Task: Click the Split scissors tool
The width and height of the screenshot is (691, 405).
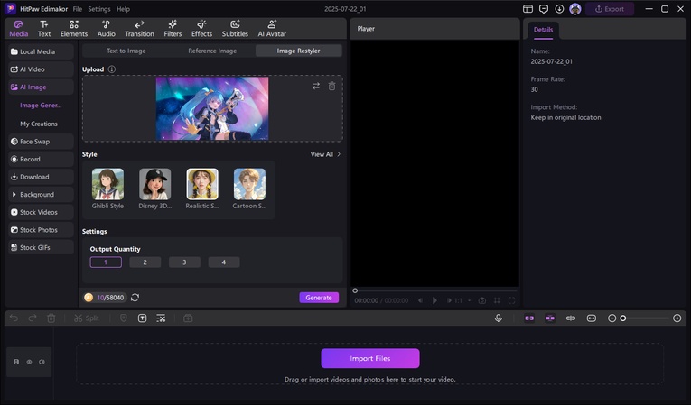Action: coord(87,318)
